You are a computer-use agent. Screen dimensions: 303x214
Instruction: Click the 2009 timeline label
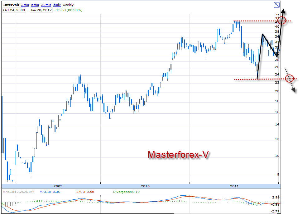pyautogui.click(x=58, y=186)
